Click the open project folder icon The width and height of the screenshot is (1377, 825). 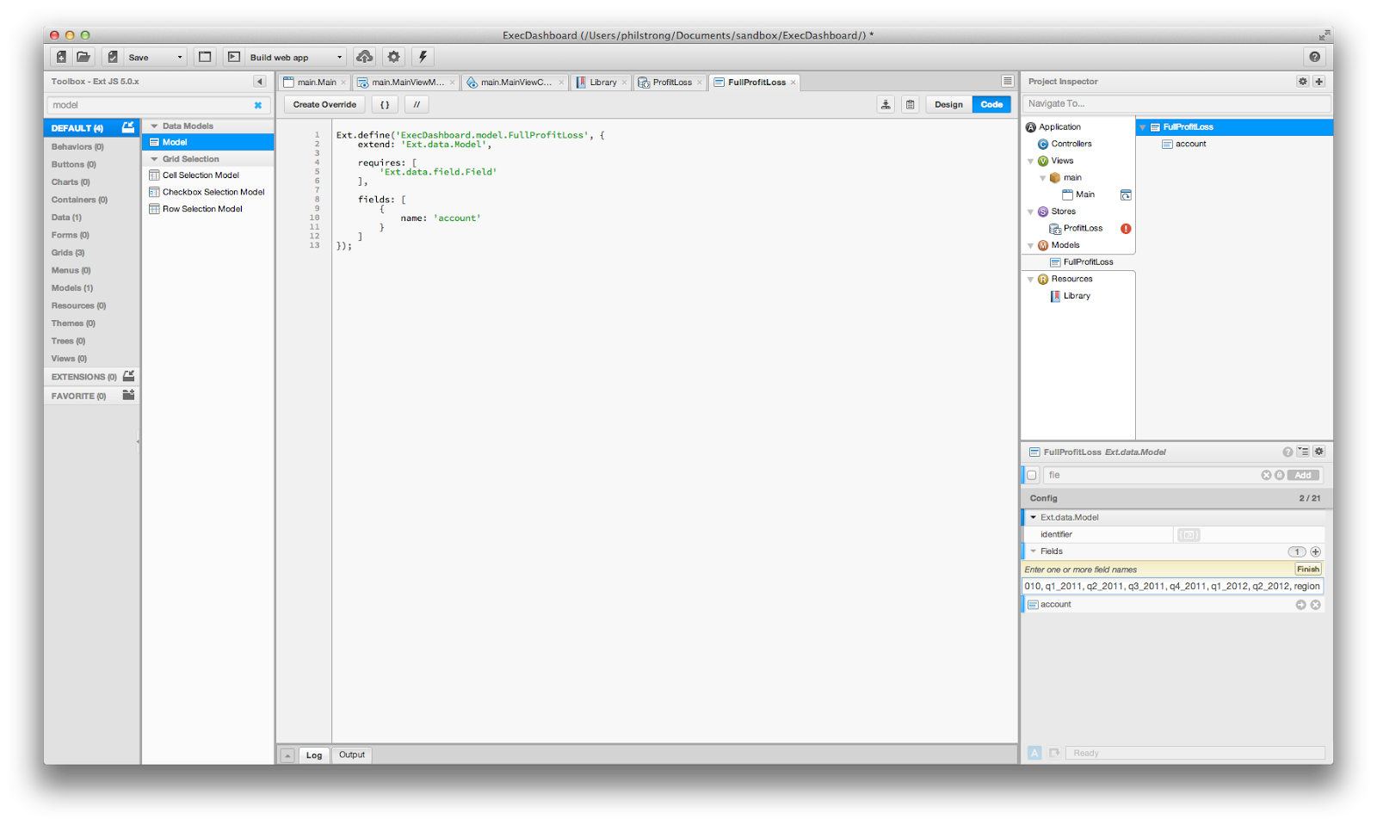(x=83, y=57)
